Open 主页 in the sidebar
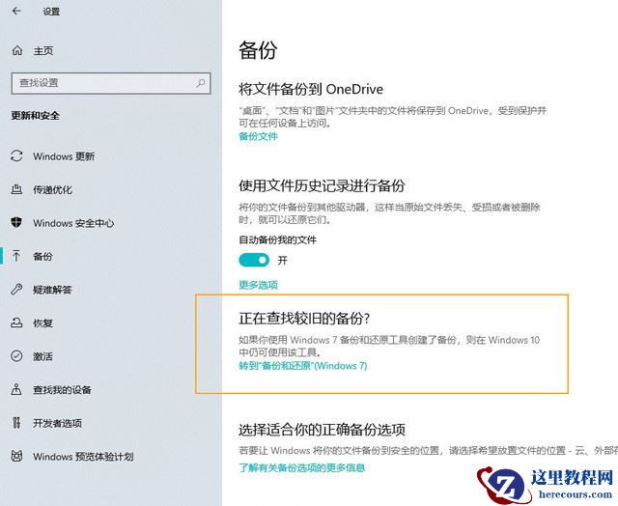 pyautogui.click(x=43, y=51)
